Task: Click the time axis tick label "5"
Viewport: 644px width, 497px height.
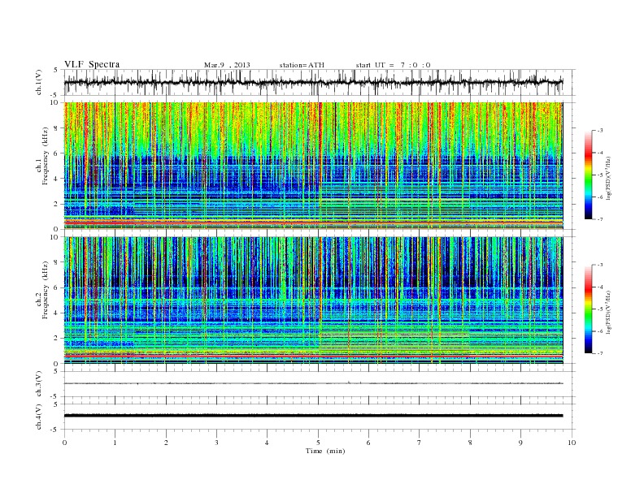Action: [x=318, y=443]
